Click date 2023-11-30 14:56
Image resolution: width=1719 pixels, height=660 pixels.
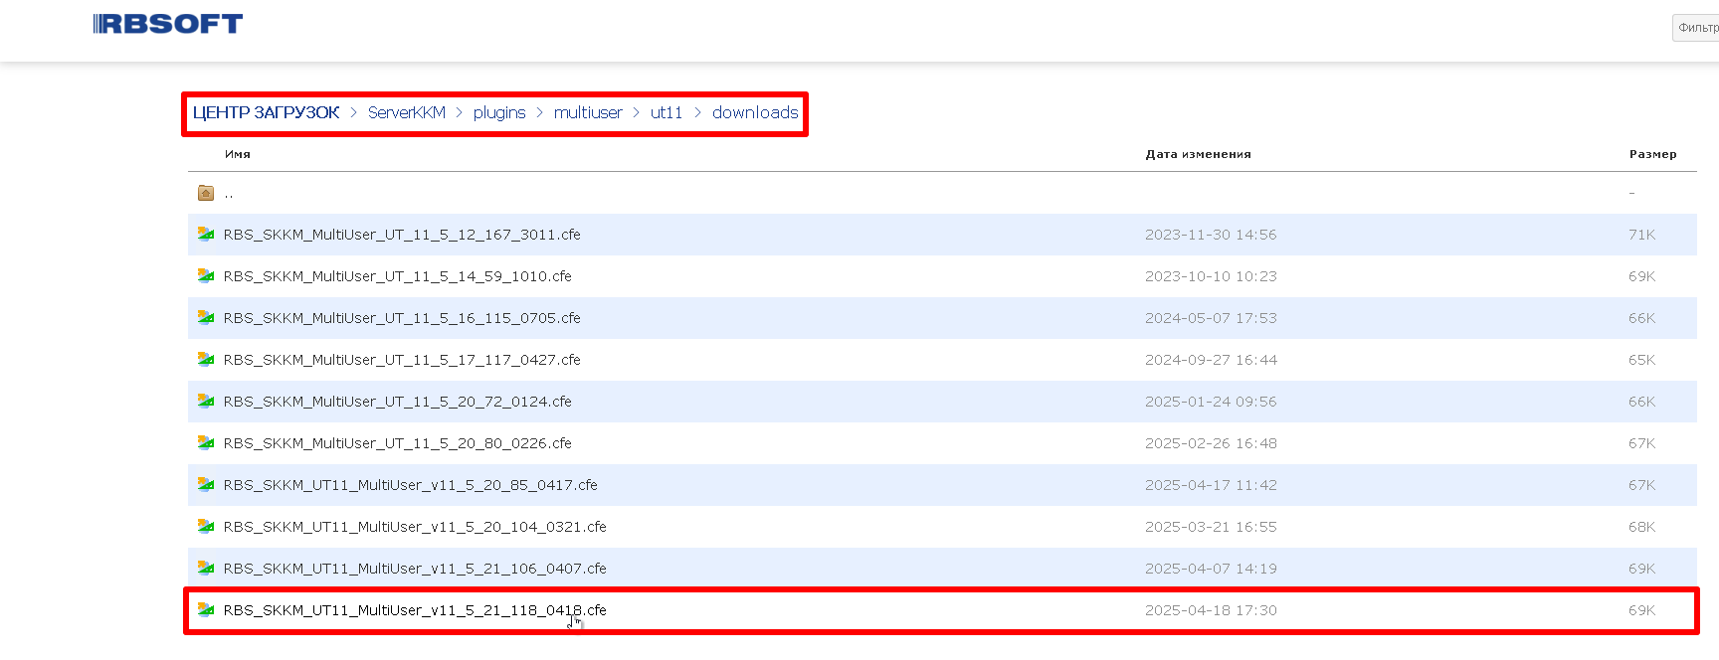1211,235
